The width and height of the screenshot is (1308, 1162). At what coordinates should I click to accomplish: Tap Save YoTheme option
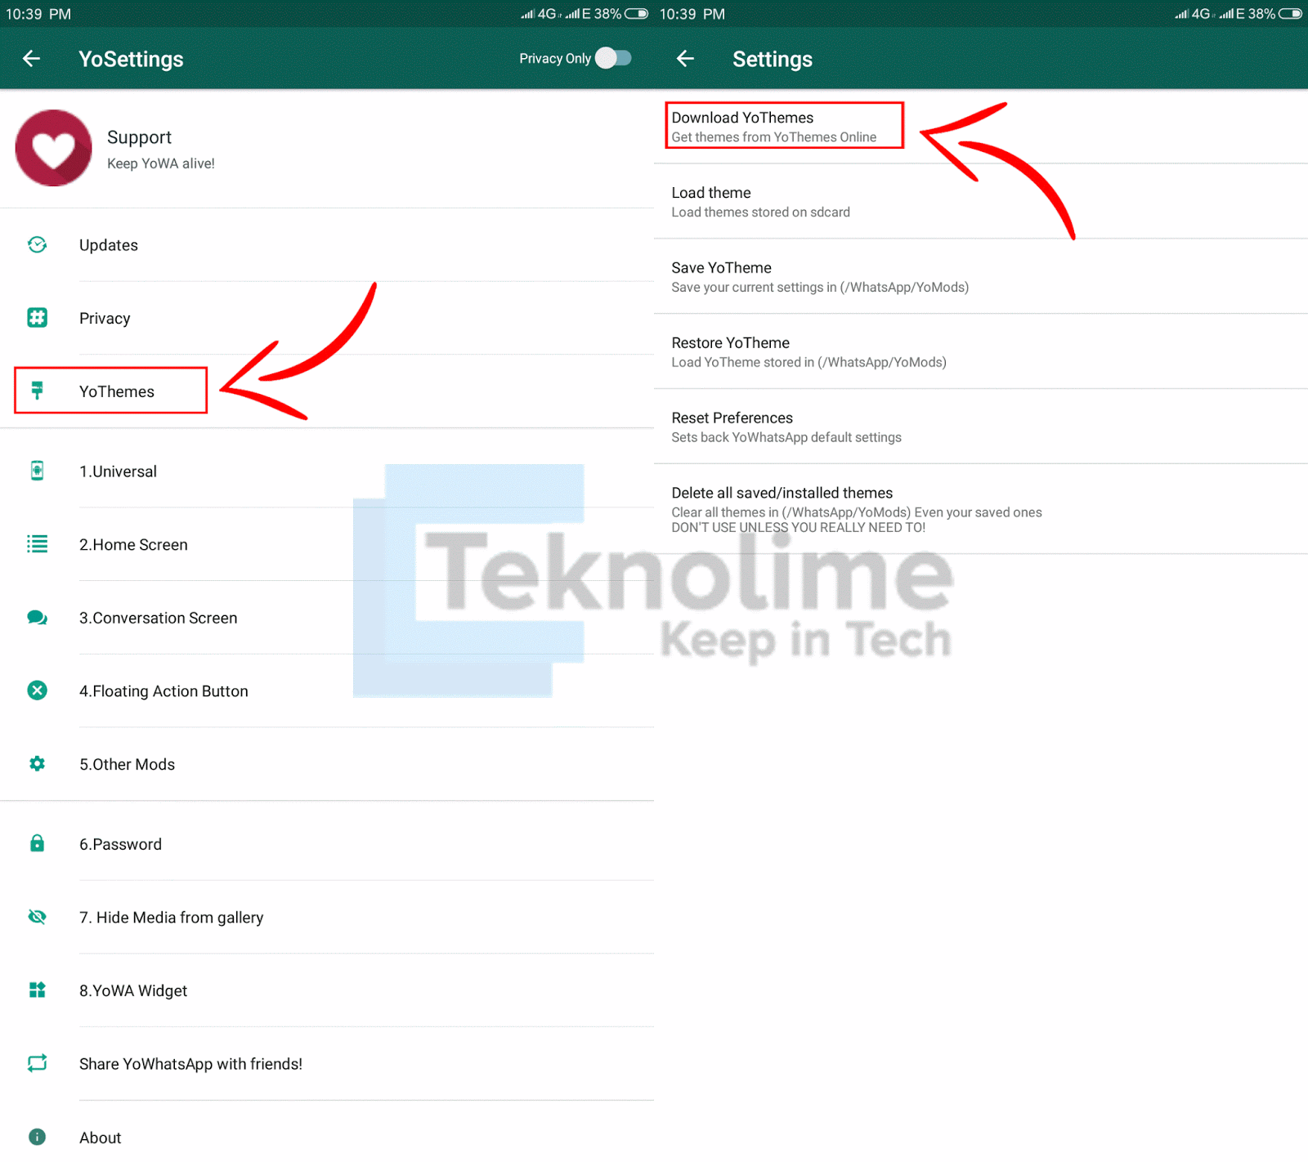981,277
